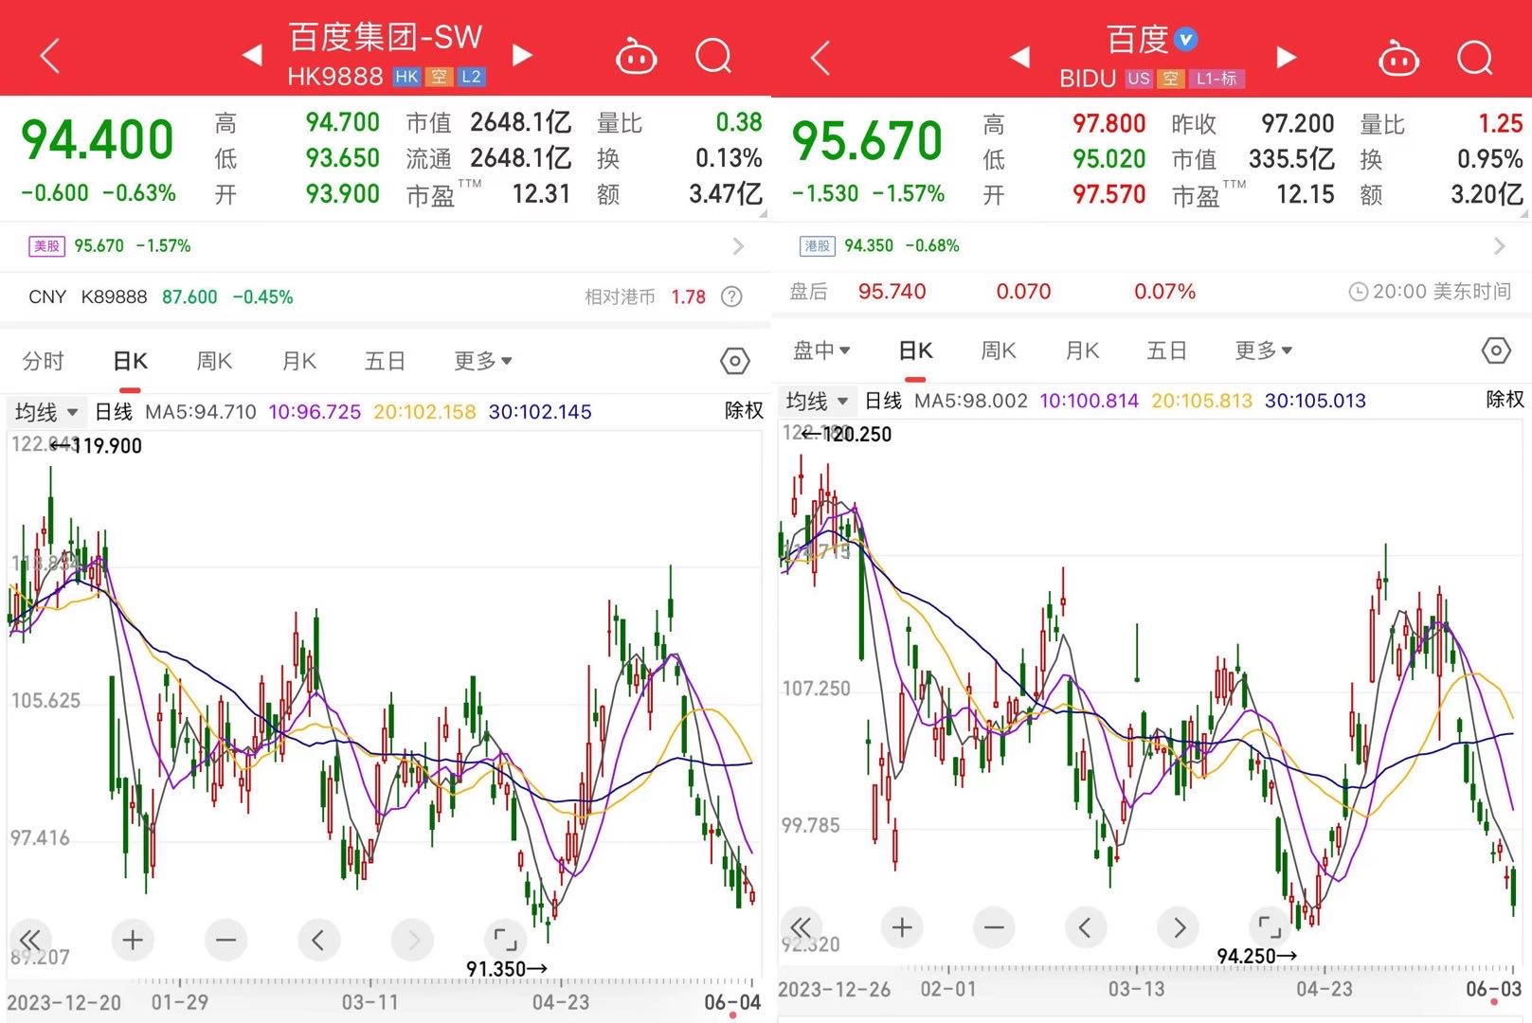
Task: Select the 周K tab on BIDU page
Action: click(x=999, y=350)
